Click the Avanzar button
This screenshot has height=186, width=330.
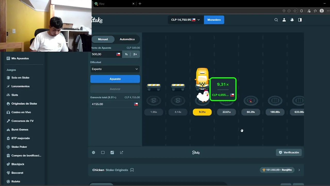tap(115, 89)
